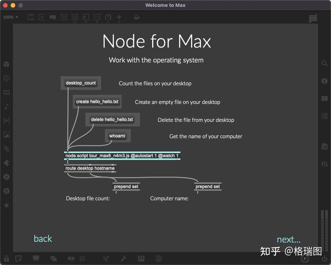The height and width of the screenshot is (265, 331).
Task: Select the Comment bubble icon in top toolbar
Action: pyautogui.click(x=53, y=17)
